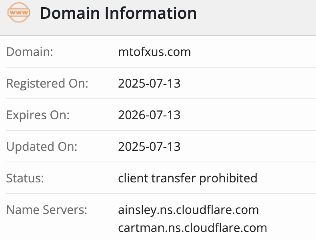Select the mtofxus.com domain value
This screenshot has width=316, height=240.
coord(154,52)
